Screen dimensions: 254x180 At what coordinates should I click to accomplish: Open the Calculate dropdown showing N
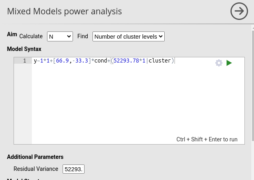(60, 37)
